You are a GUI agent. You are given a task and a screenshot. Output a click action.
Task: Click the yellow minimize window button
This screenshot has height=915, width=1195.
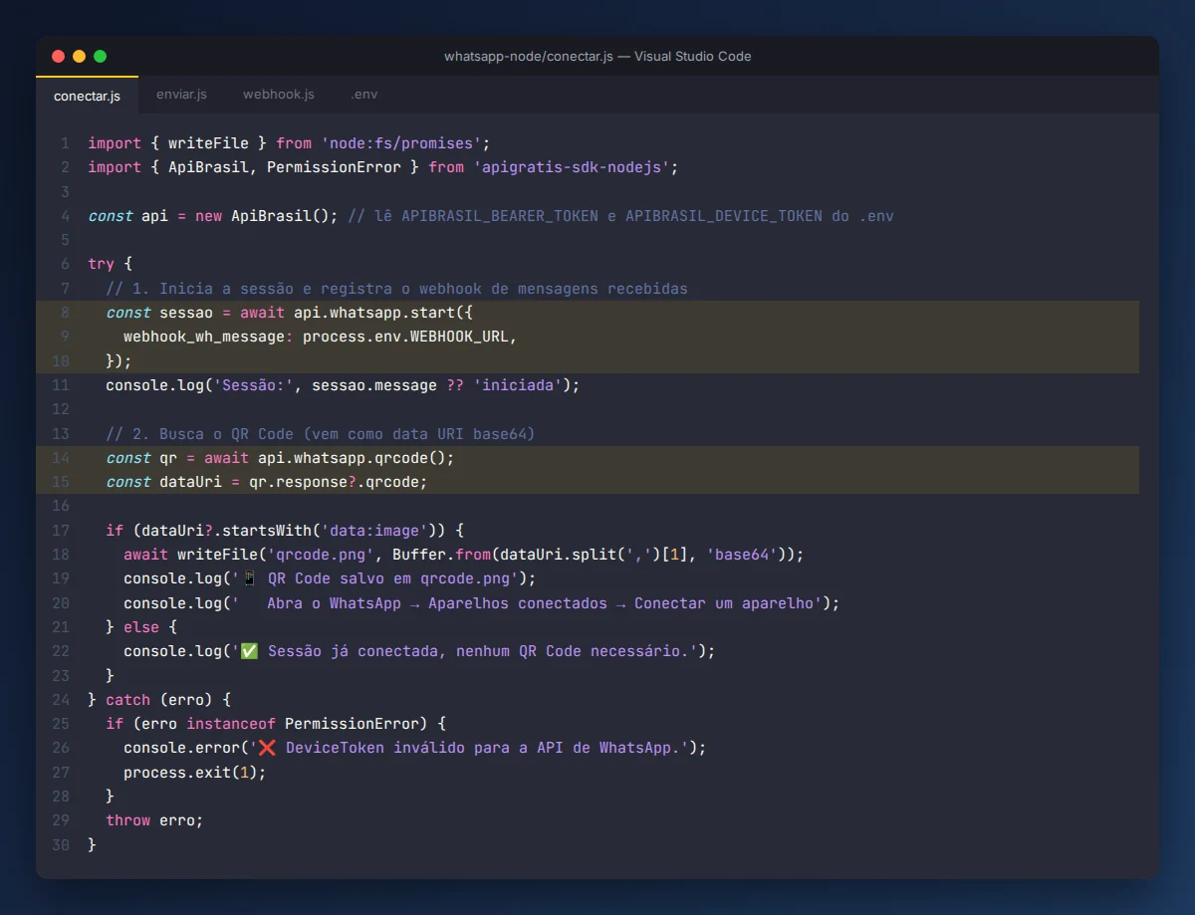point(79,56)
